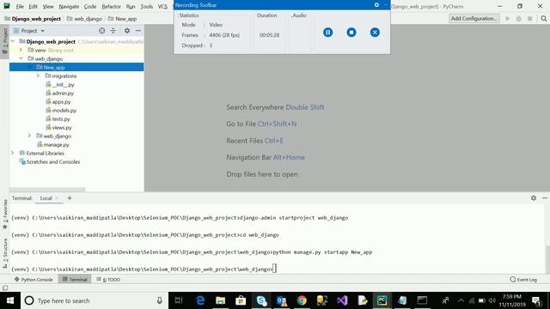Image resolution: width=550 pixels, height=309 pixels.
Task: Select admin.py file
Action: [60, 94]
